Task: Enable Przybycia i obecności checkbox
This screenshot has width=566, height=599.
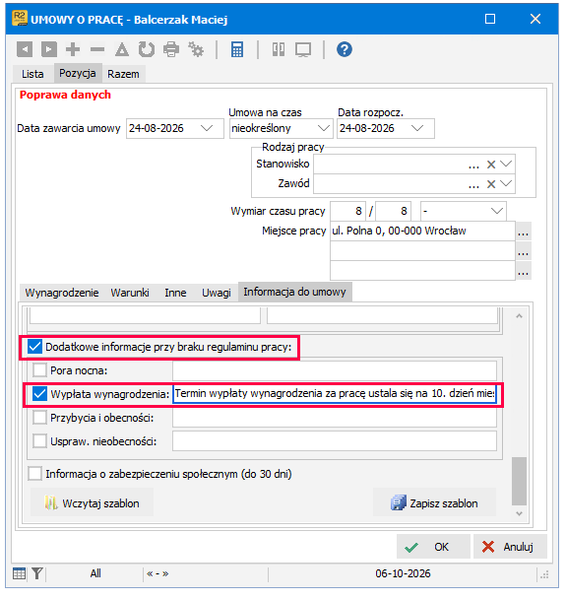Action: point(39,418)
